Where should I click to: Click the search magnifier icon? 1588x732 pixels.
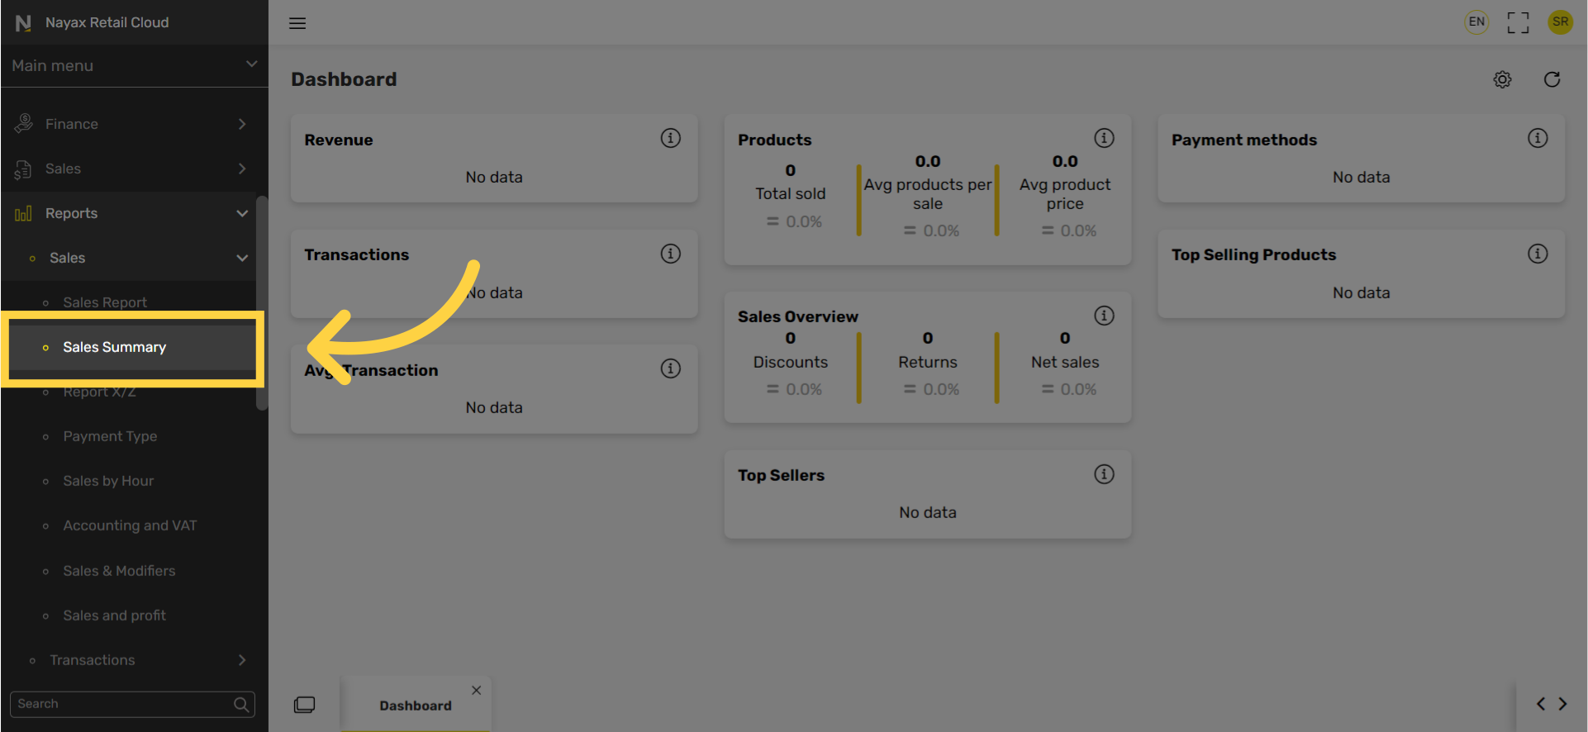coord(241,704)
